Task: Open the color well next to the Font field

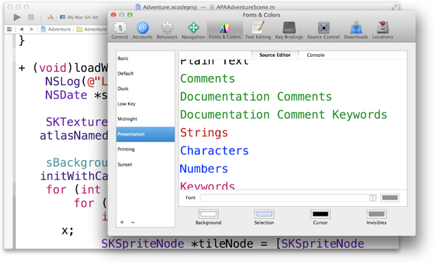Action: pyautogui.click(x=390, y=198)
